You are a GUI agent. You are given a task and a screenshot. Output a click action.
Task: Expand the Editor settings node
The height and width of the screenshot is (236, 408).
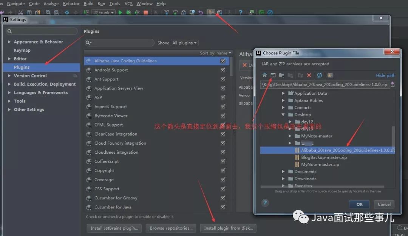(9, 59)
